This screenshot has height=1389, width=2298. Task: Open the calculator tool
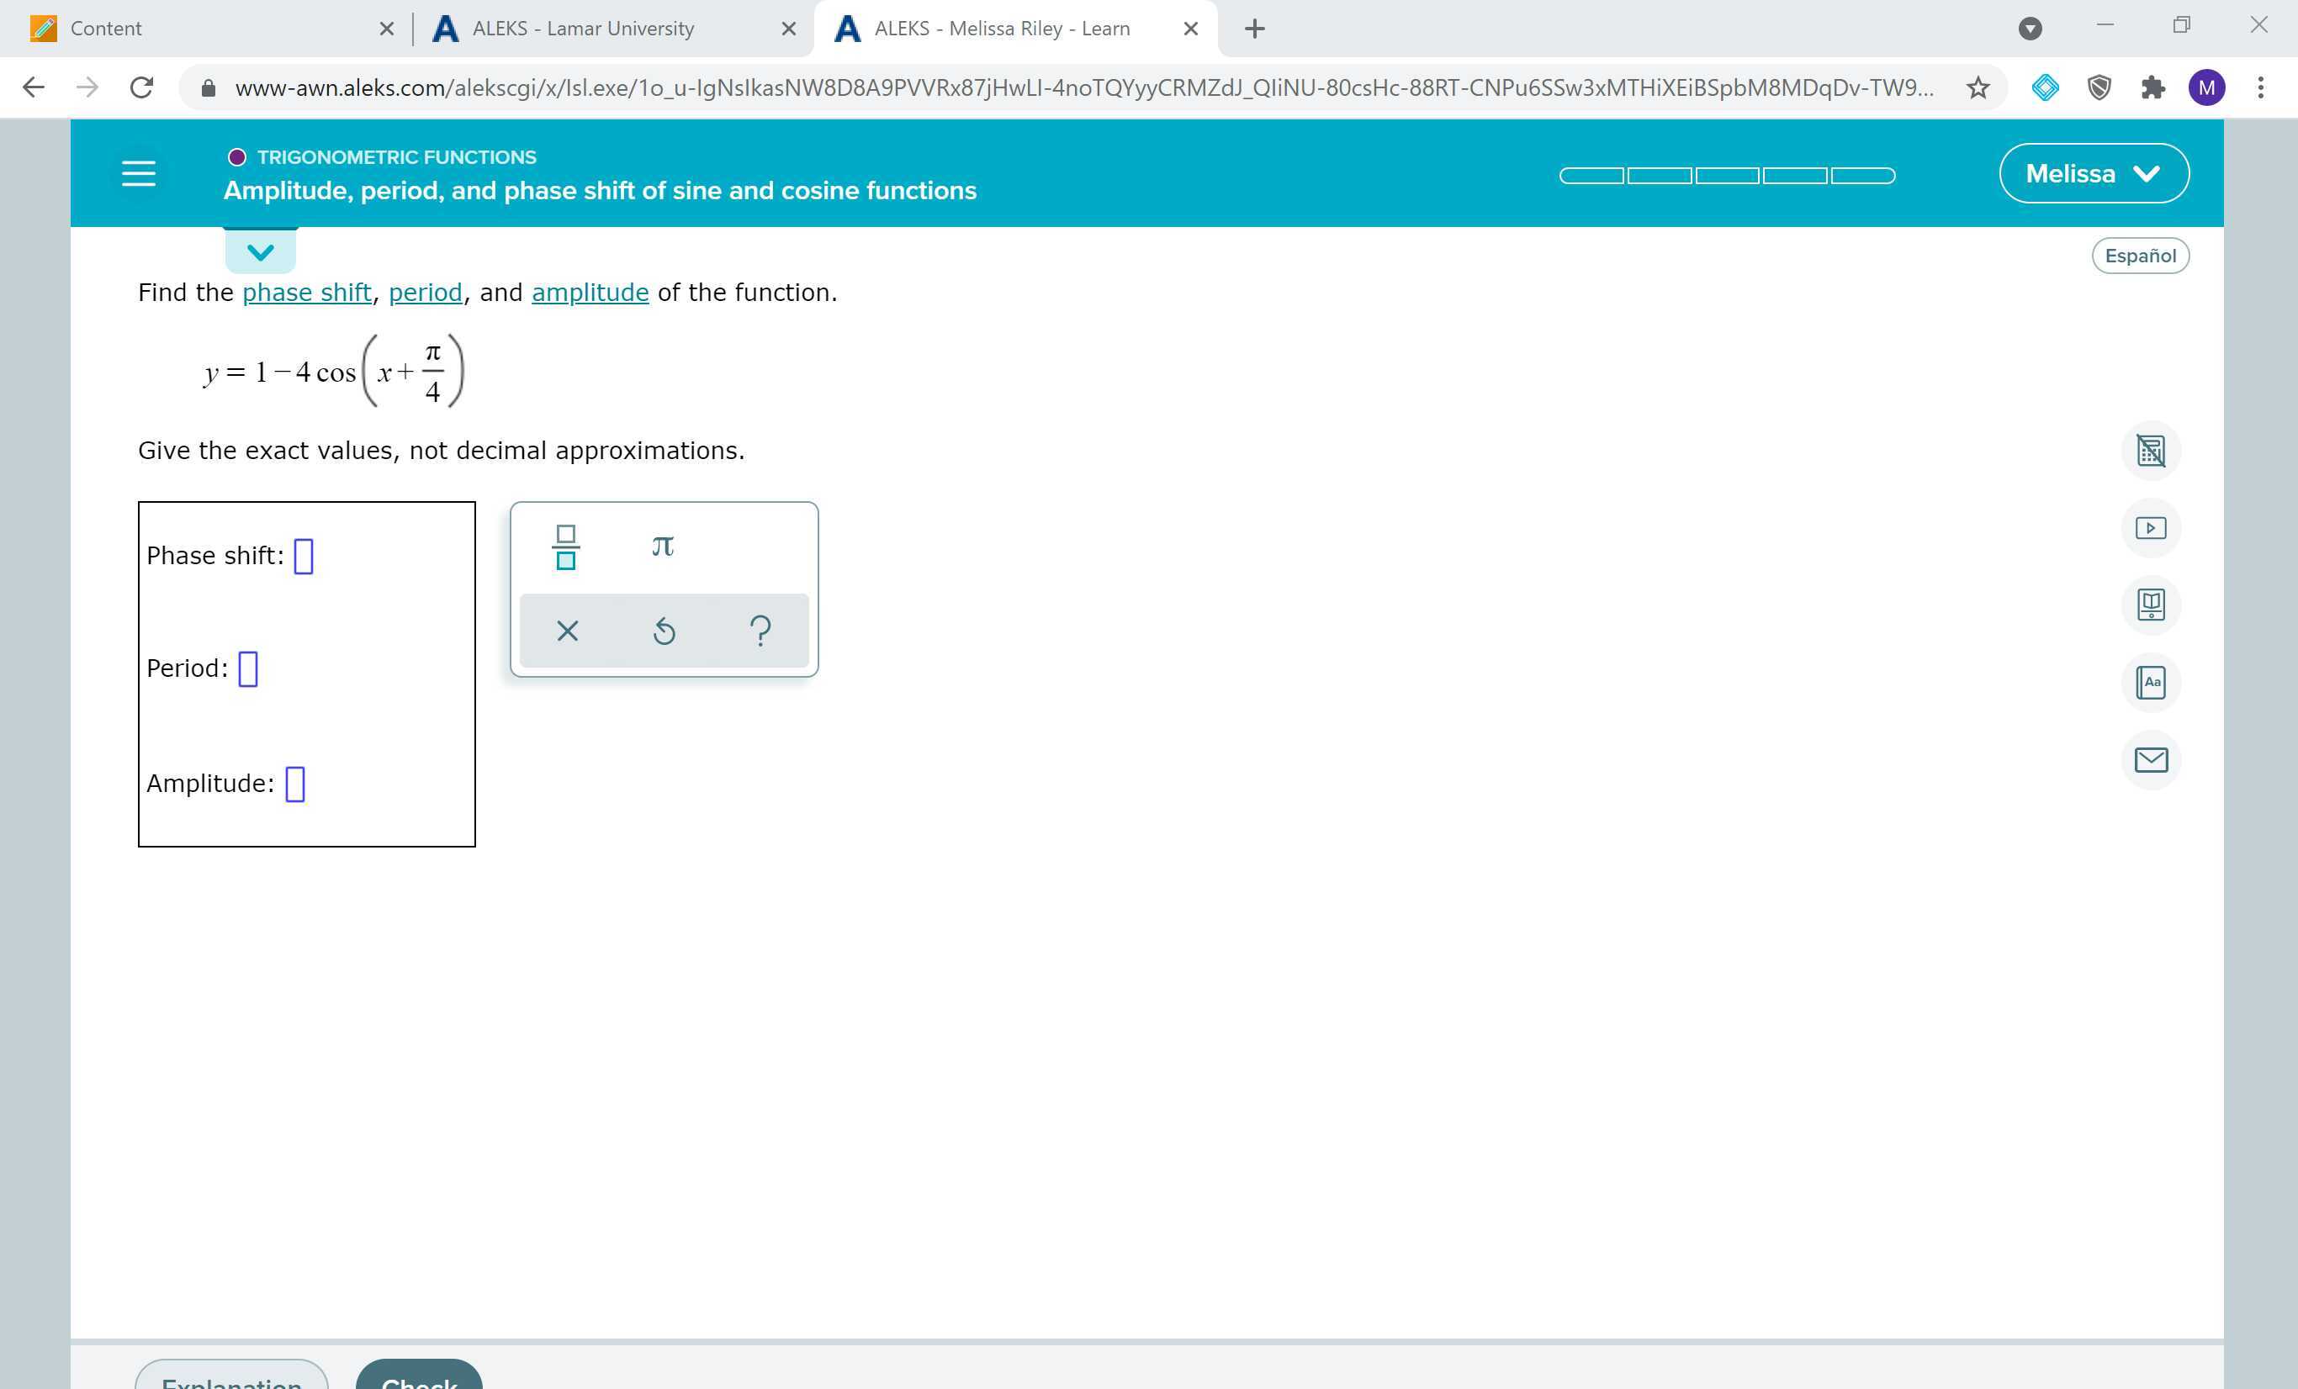click(x=2150, y=452)
